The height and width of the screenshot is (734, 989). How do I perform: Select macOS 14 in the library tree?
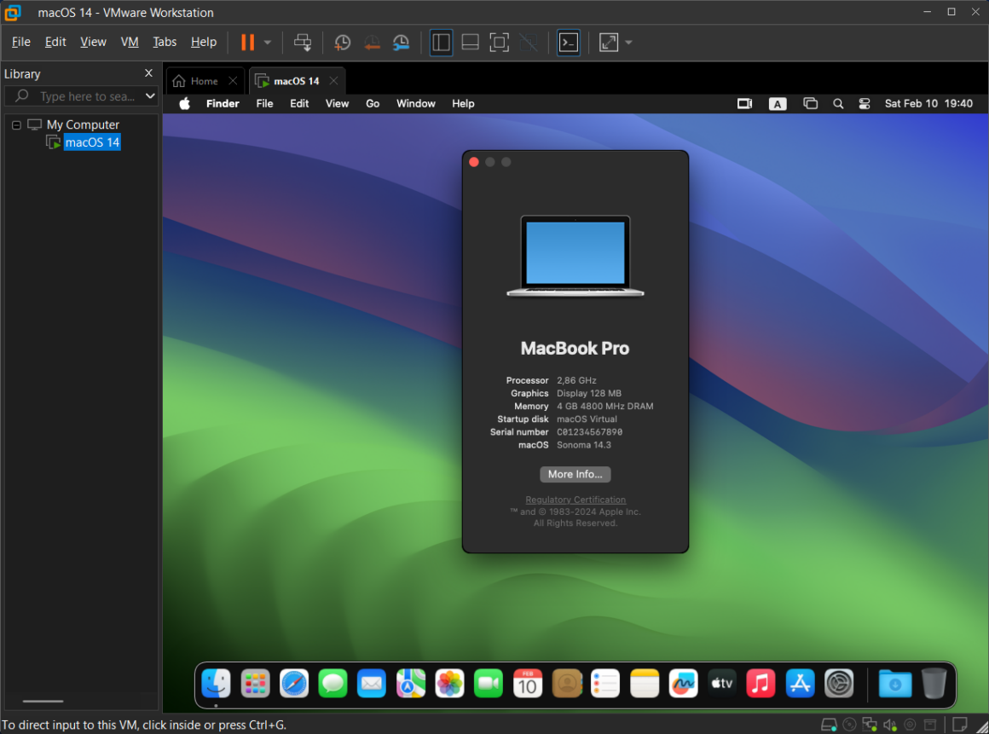click(x=92, y=142)
